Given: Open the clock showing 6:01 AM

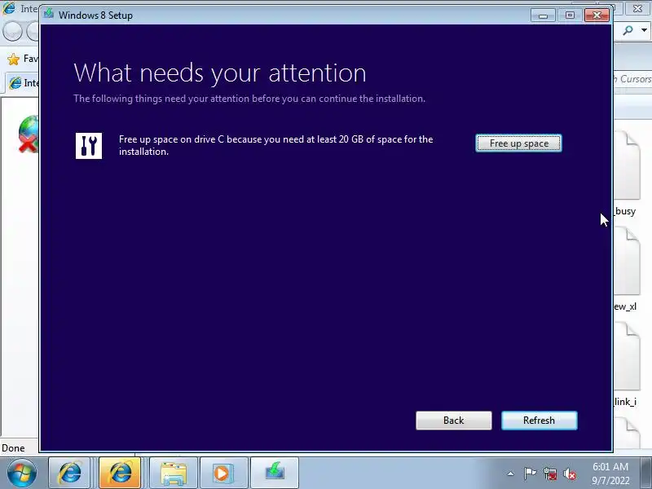Looking at the screenshot, I should [x=610, y=474].
